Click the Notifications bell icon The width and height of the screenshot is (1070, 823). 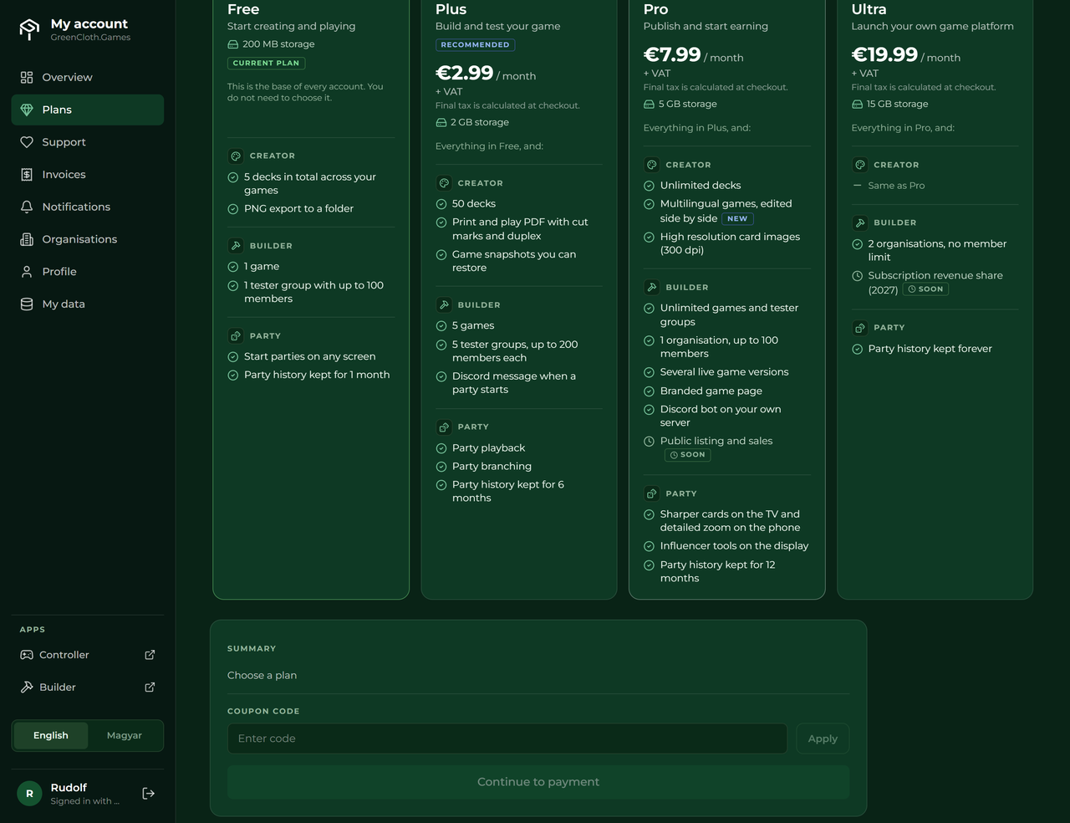(27, 207)
